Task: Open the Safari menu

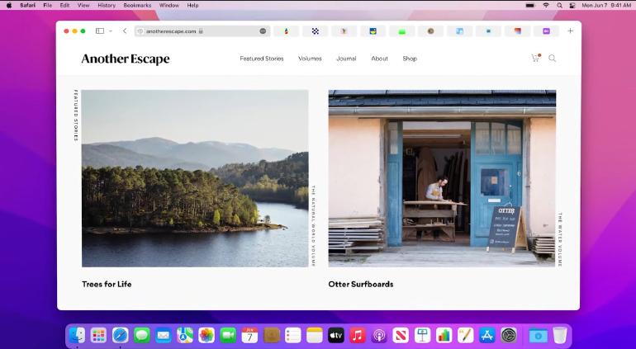Action: [x=27, y=5]
